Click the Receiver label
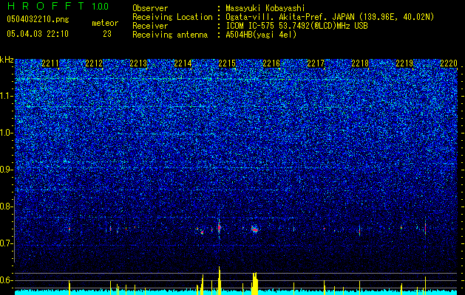Screen dimensions: 465x295 pyautogui.click(x=150, y=26)
